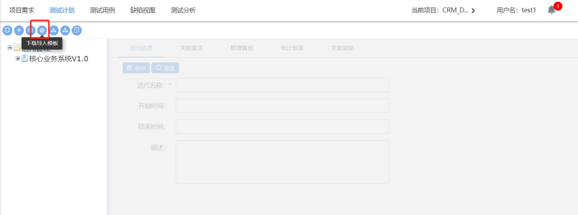This screenshot has width=578, height=215.
Task: Switch to the 敏捷看板 tab
Action: pyautogui.click(x=242, y=48)
